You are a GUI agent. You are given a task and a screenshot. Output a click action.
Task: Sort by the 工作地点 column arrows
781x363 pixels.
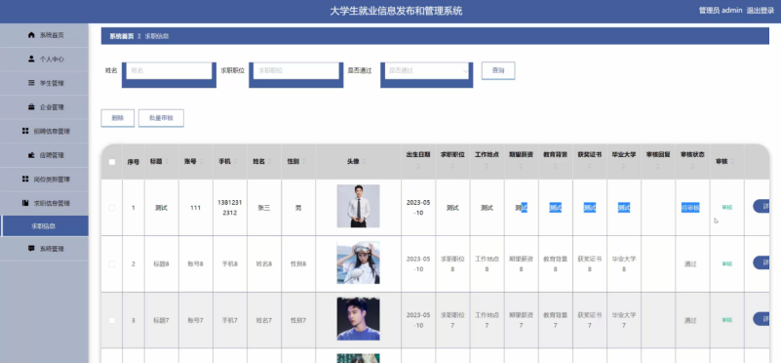(487, 167)
